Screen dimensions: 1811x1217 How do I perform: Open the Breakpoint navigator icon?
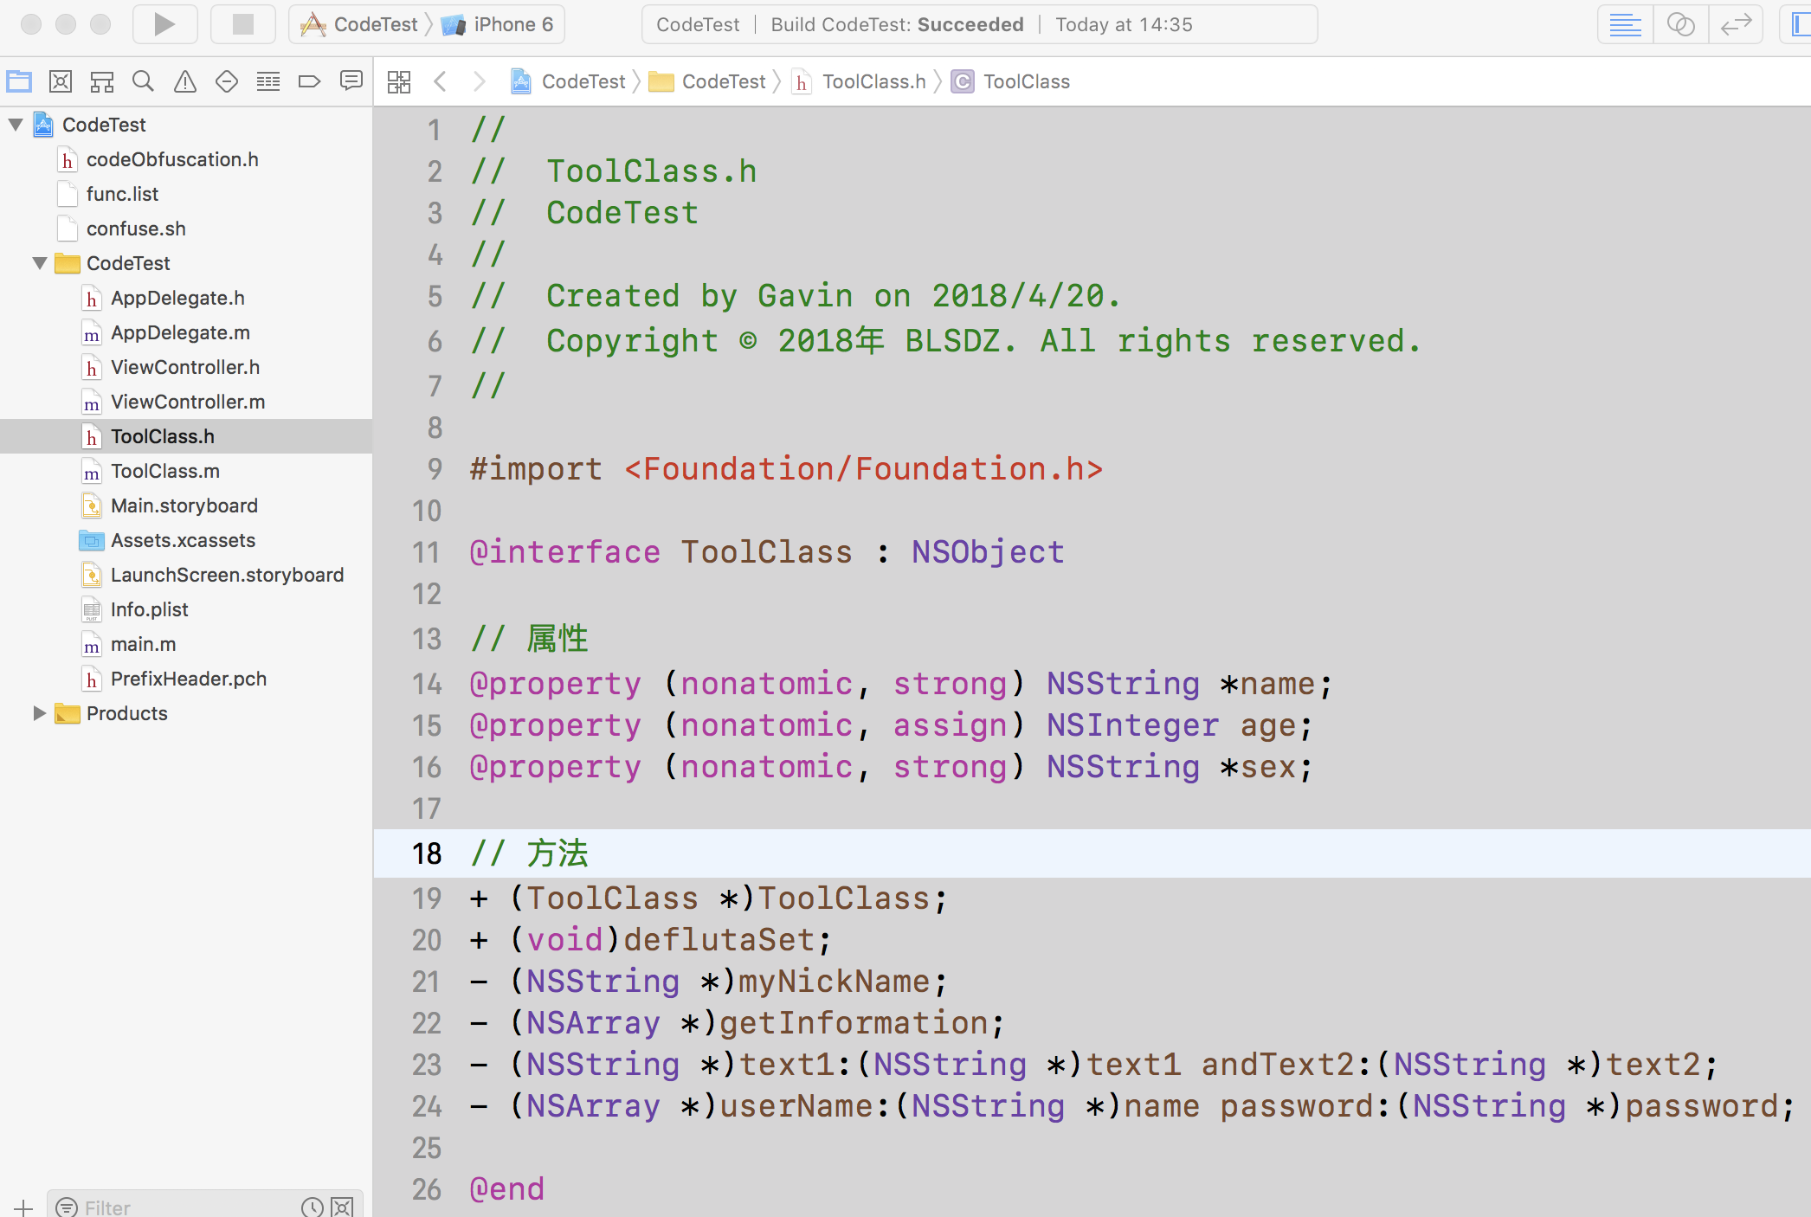pos(309,82)
